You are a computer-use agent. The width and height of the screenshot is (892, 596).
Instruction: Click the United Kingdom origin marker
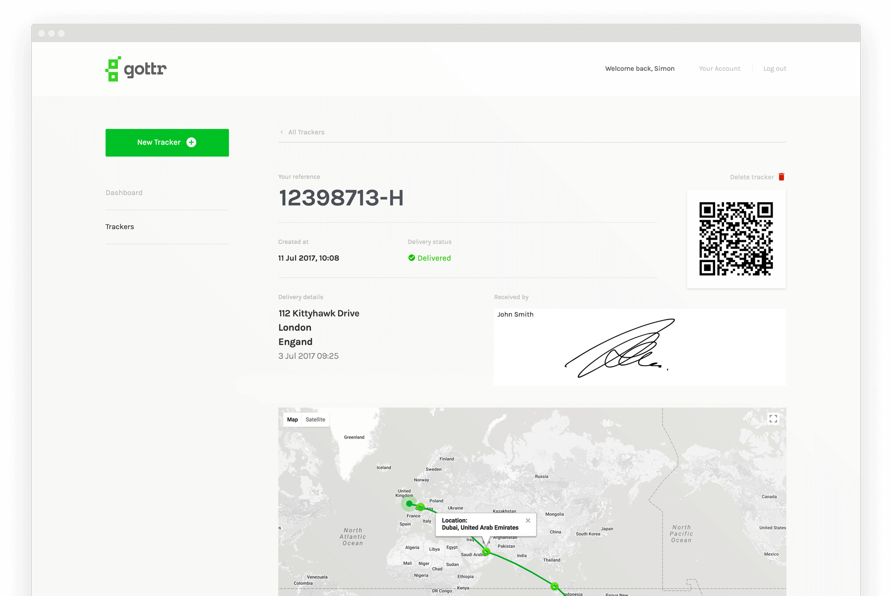[x=409, y=504]
